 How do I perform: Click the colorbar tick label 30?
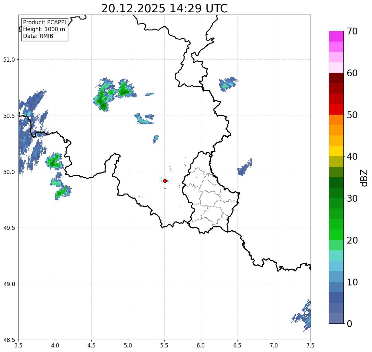352,198
